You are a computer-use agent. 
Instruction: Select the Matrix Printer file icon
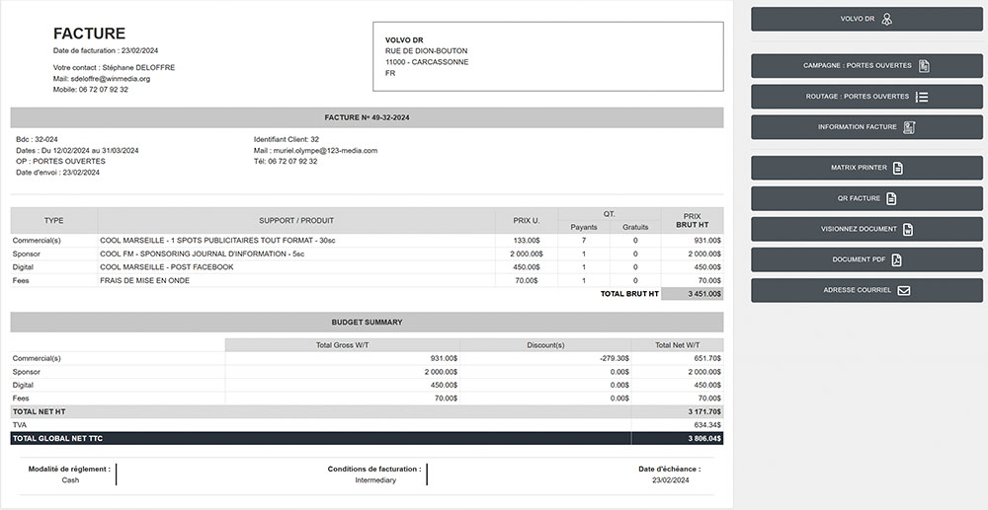click(898, 168)
